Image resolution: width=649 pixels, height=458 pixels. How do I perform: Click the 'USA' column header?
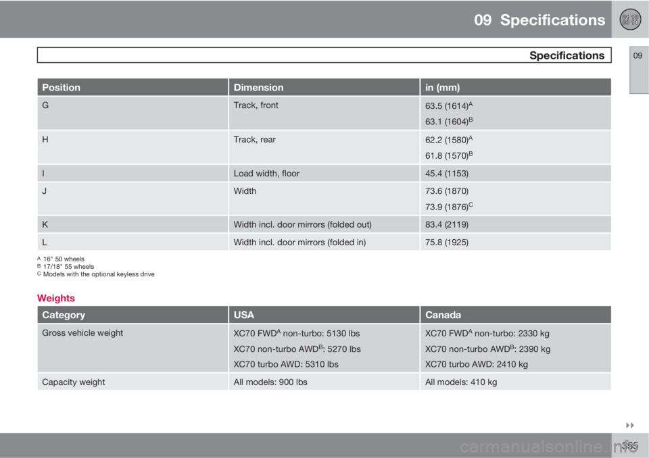tap(324, 315)
